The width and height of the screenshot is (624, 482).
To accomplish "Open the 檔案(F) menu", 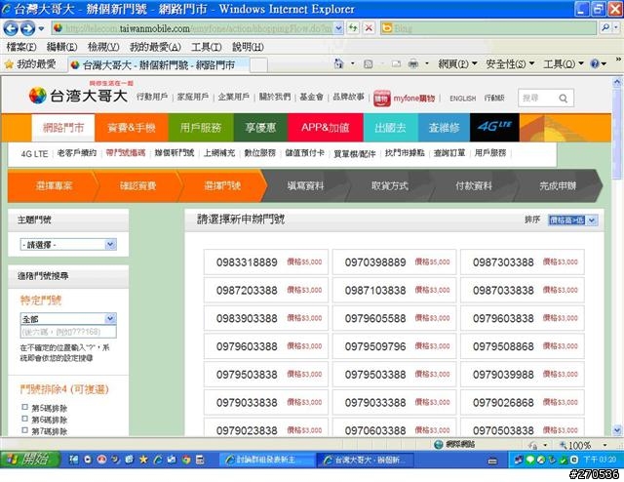I will [x=21, y=47].
